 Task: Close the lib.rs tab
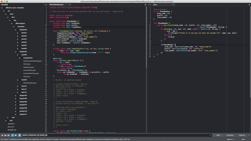tap(173, 5)
